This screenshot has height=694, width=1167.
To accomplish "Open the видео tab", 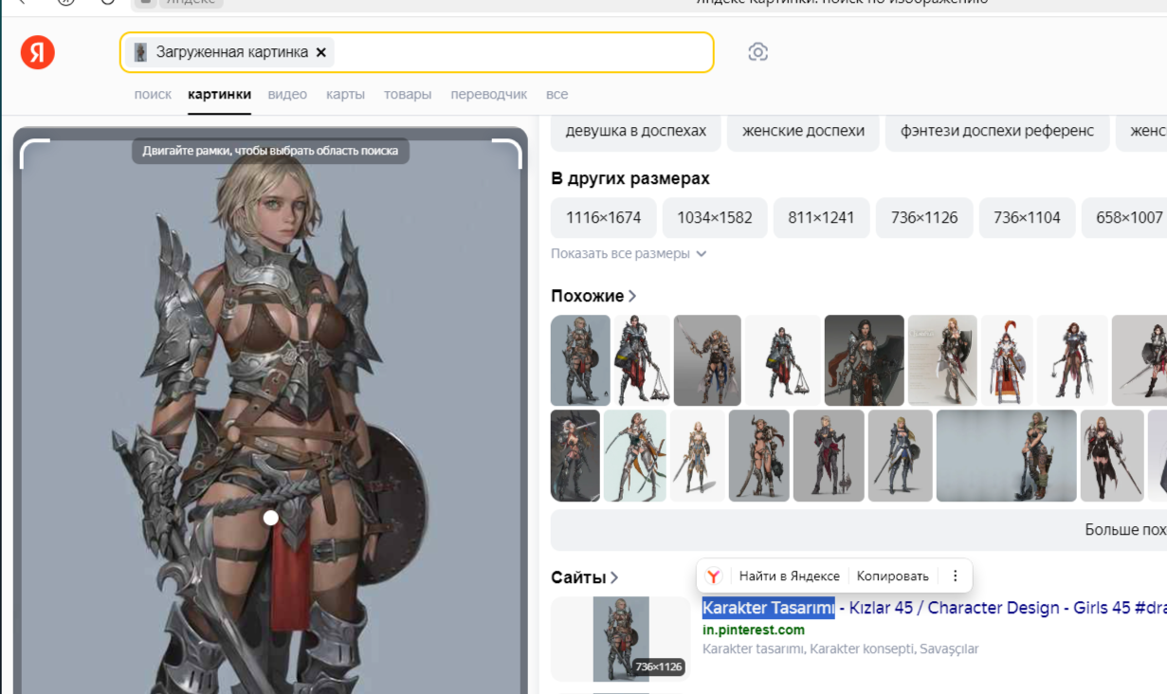I will (287, 94).
